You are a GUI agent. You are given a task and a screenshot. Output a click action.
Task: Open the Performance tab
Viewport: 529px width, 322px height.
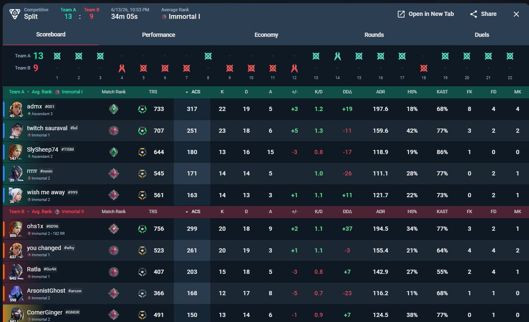click(159, 35)
